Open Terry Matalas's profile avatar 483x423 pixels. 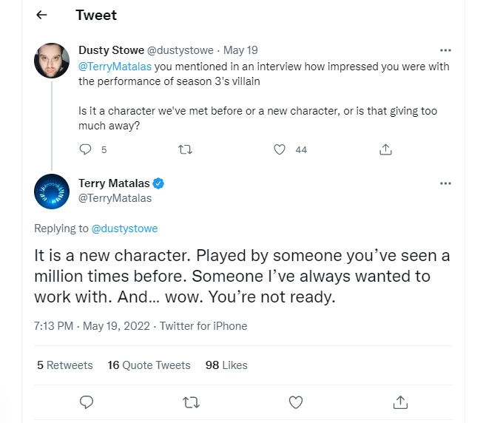point(53,193)
